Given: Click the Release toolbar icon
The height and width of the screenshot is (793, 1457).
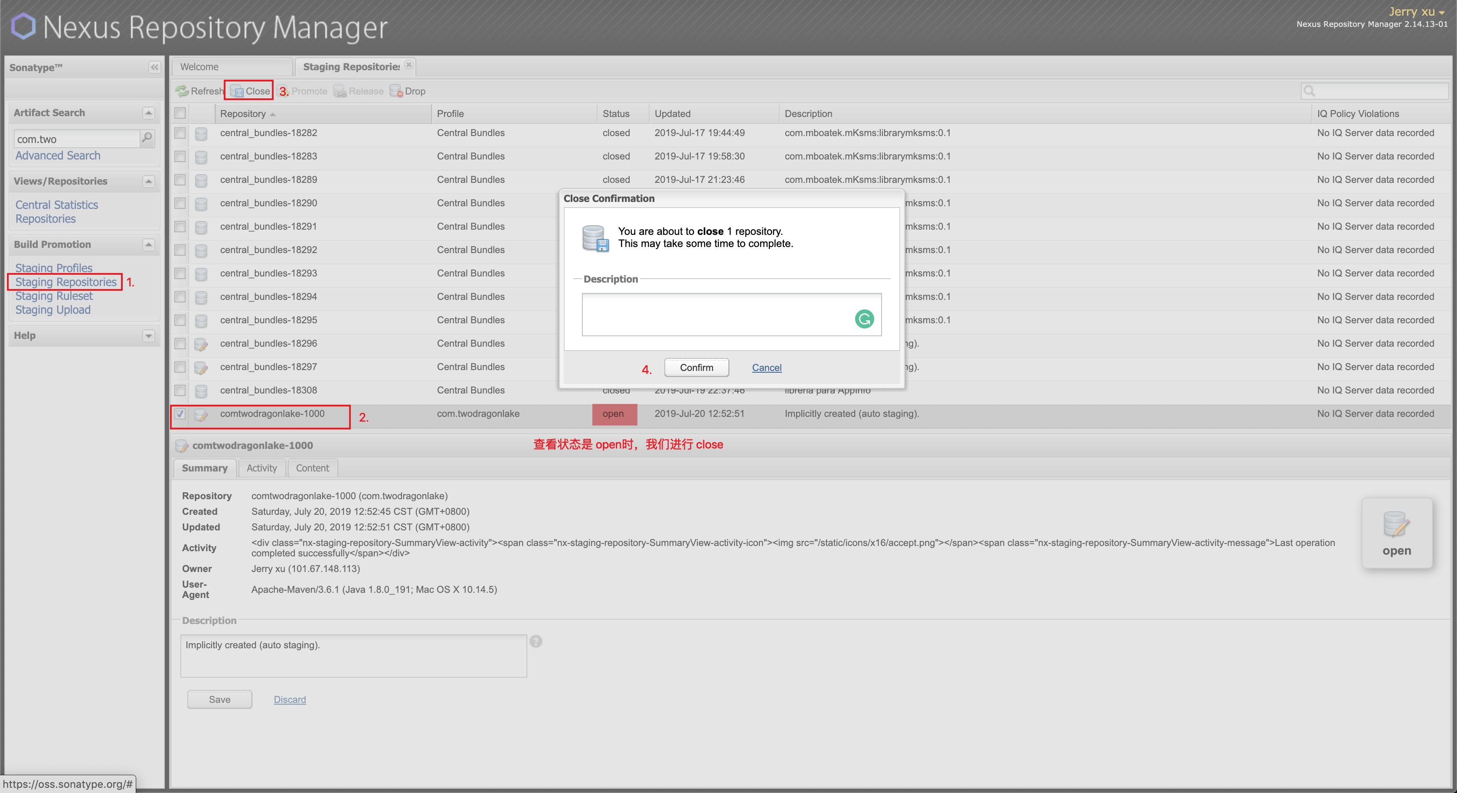Looking at the screenshot, I should tap(340, 91).
